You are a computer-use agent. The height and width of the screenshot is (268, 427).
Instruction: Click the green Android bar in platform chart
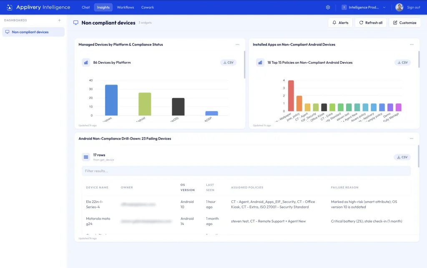[x=145, y=104]
